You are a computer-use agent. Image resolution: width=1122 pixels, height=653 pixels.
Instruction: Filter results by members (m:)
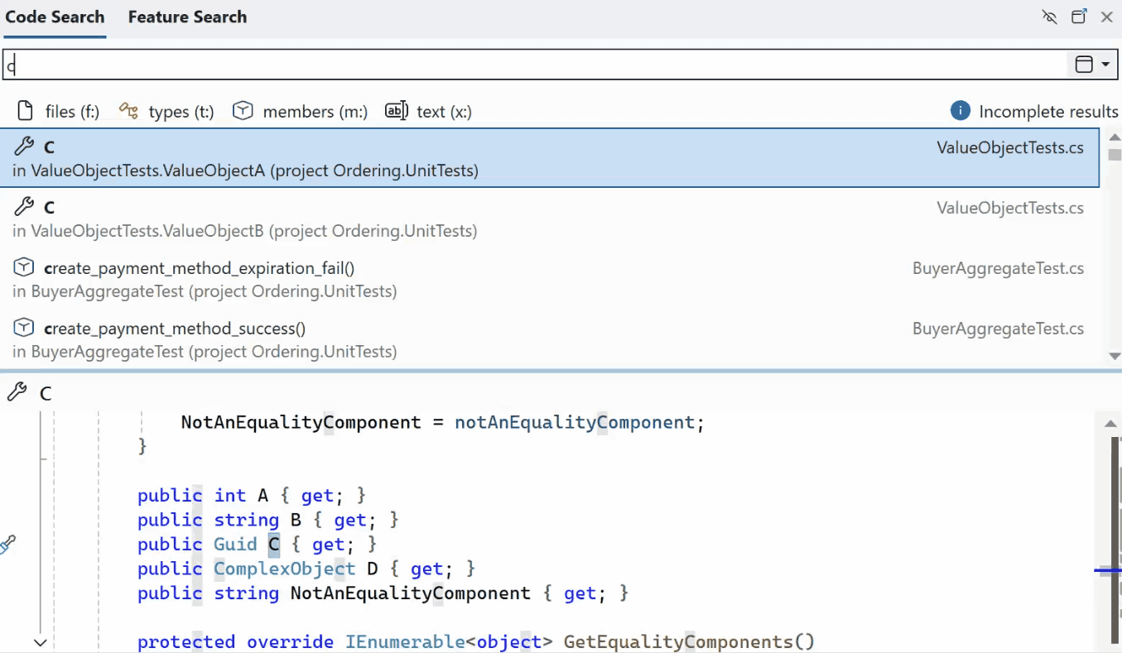300,111
